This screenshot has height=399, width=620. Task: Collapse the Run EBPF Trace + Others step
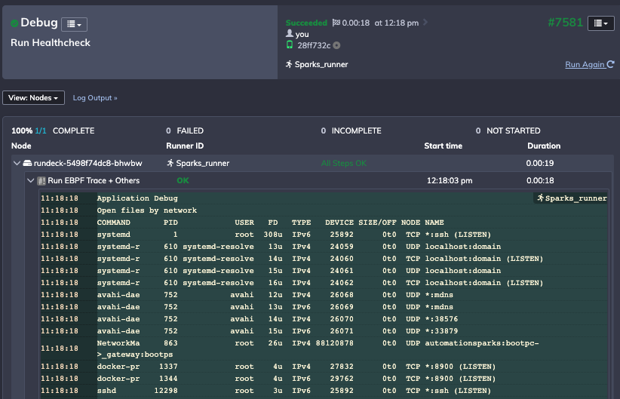coord(31,181)
